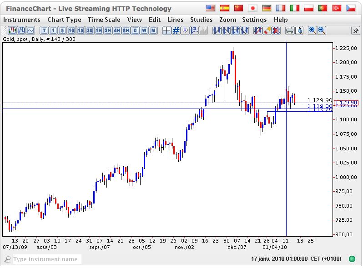Open the Chart Type dropdown menu
363x268 pixels.
pyautogui.click(x=64, y=20)
